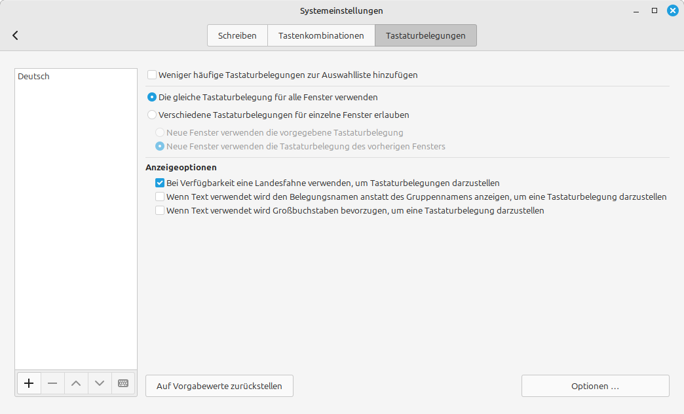Maximize the Systemeinstellungen window

click(x=654, y=11)
